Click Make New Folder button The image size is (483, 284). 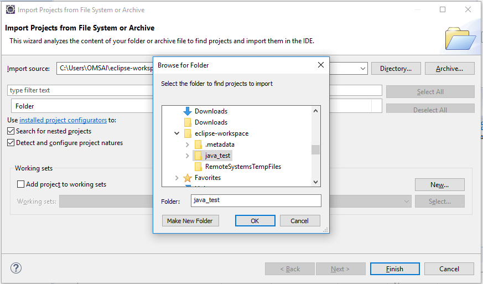click(190, 221)
